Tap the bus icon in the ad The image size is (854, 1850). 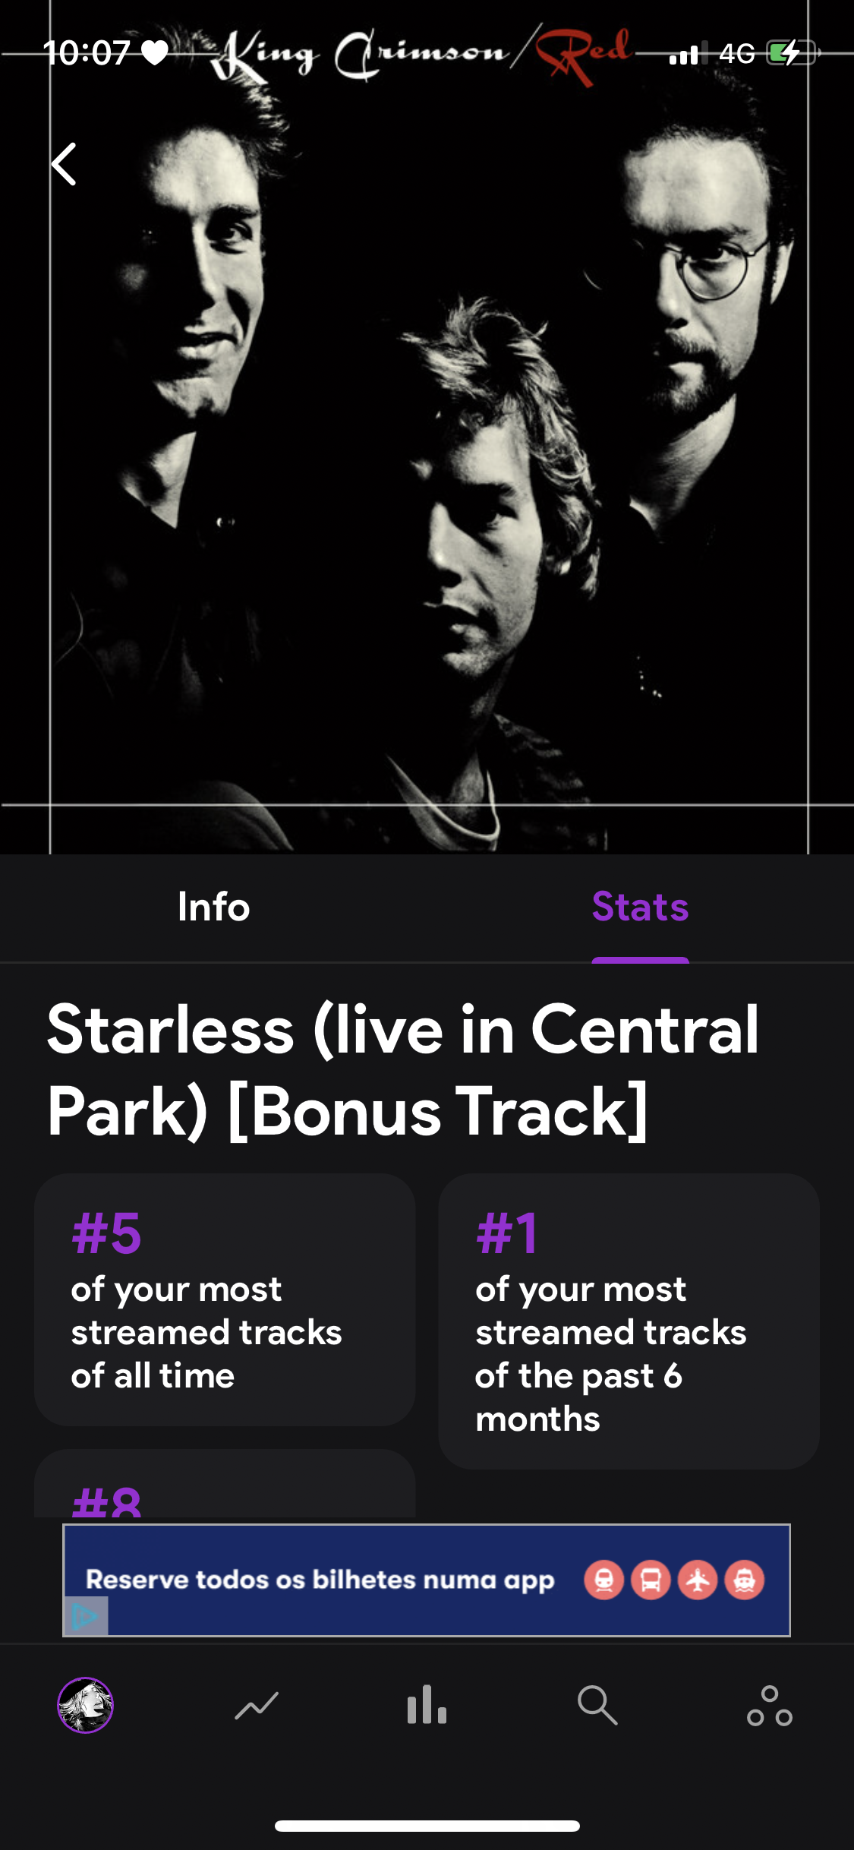point(651,1580)
